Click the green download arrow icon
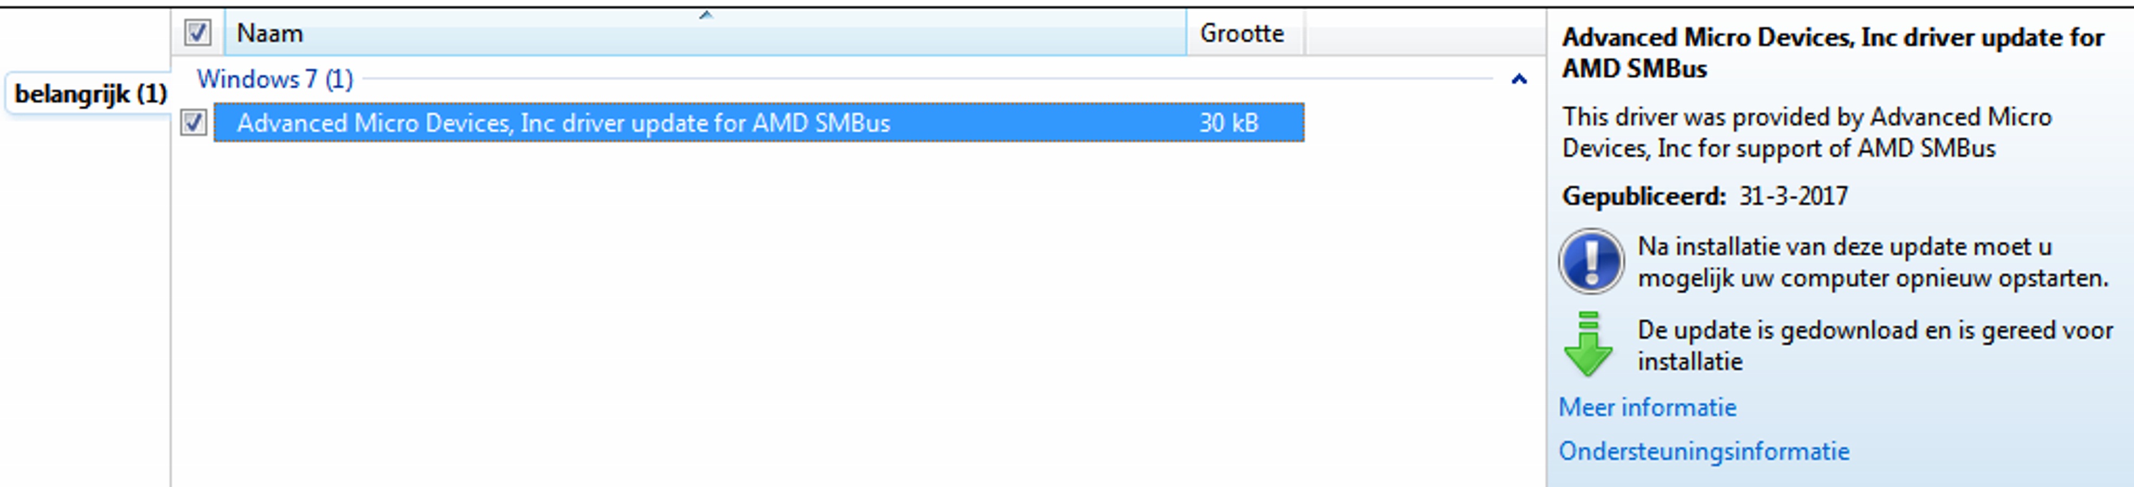Screen dimensions: 2134x487 pyautogui.click(x=1587, y=344)
